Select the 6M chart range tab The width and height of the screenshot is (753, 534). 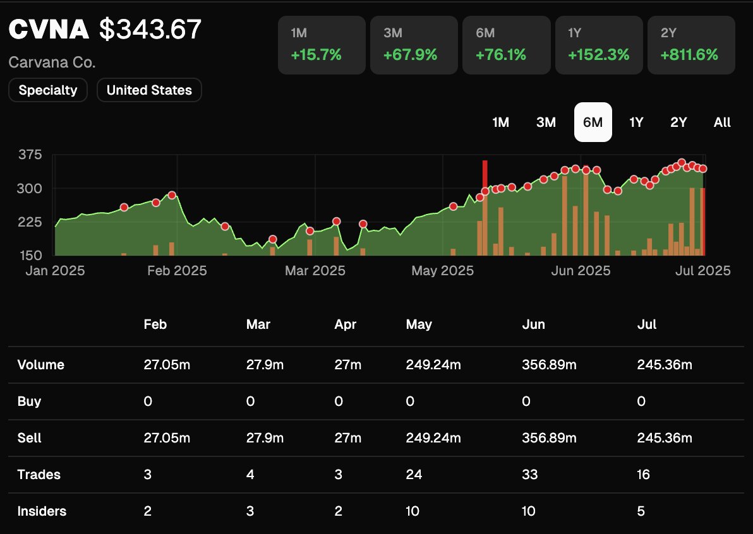[593, 122]
